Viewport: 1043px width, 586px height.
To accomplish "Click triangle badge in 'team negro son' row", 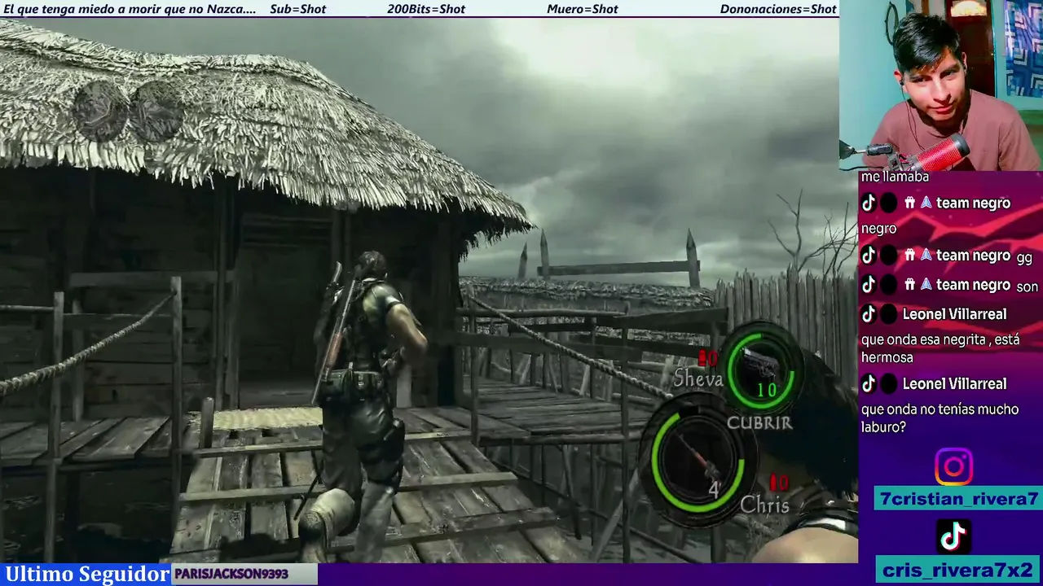I will coord(926,285).
